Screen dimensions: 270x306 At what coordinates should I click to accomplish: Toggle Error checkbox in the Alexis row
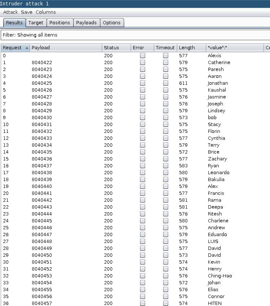tap(143, 56)
